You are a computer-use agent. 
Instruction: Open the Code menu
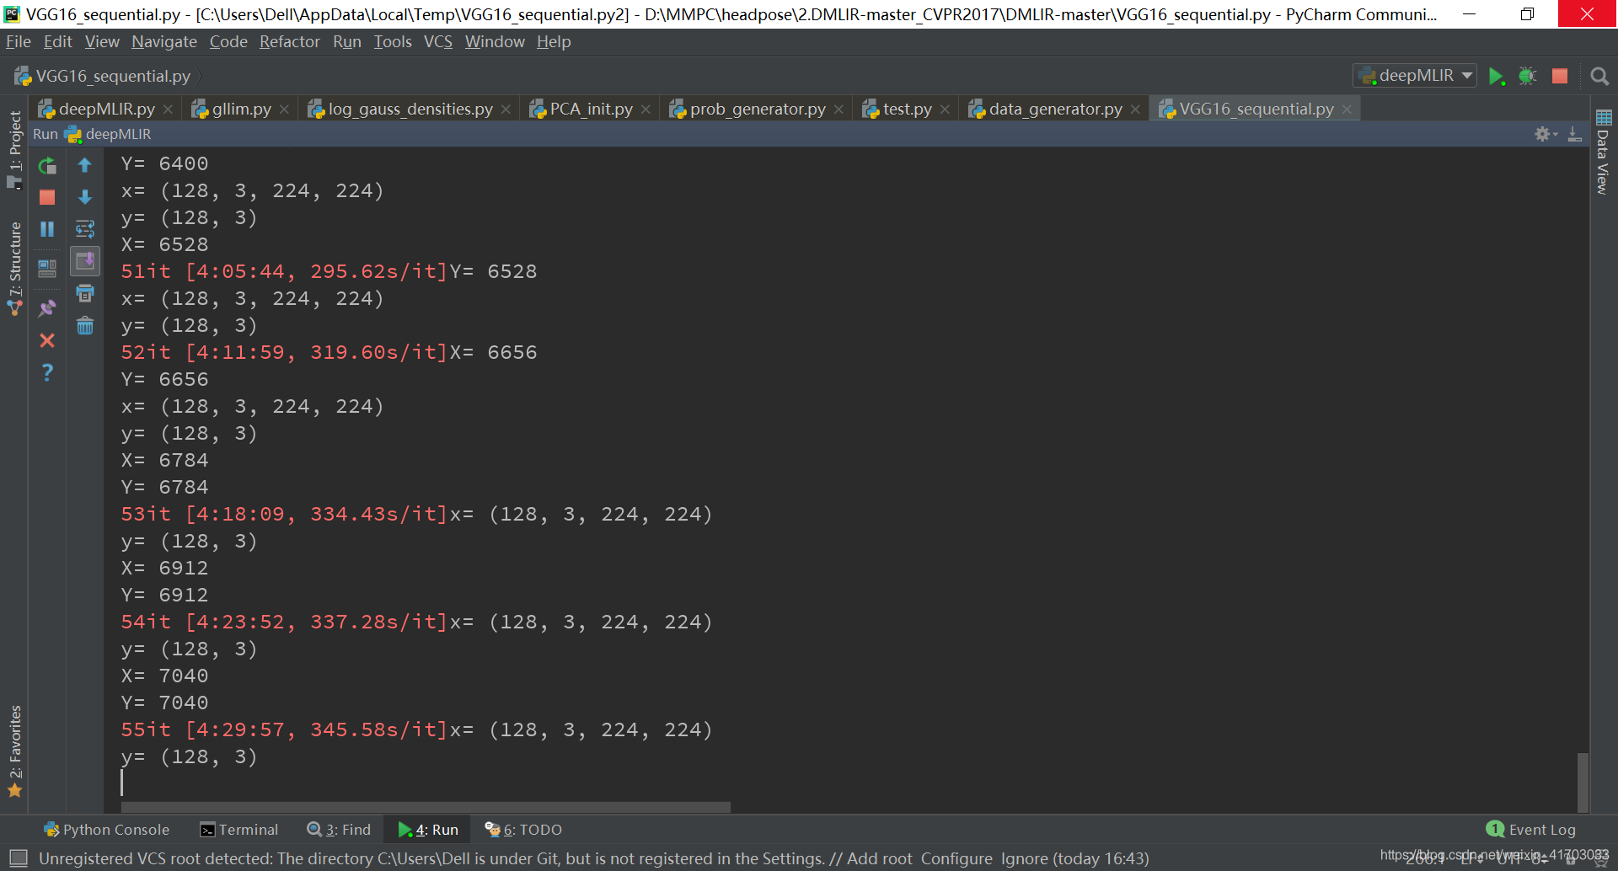click(x=228, y=41)
